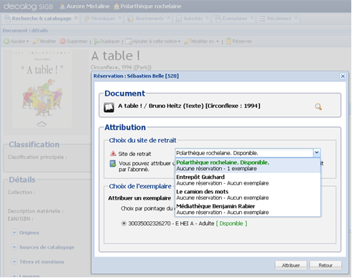The height and width of the screenshot is (278, 352).
Task: Click the Disponible status text
Action: tap(231, 223)
